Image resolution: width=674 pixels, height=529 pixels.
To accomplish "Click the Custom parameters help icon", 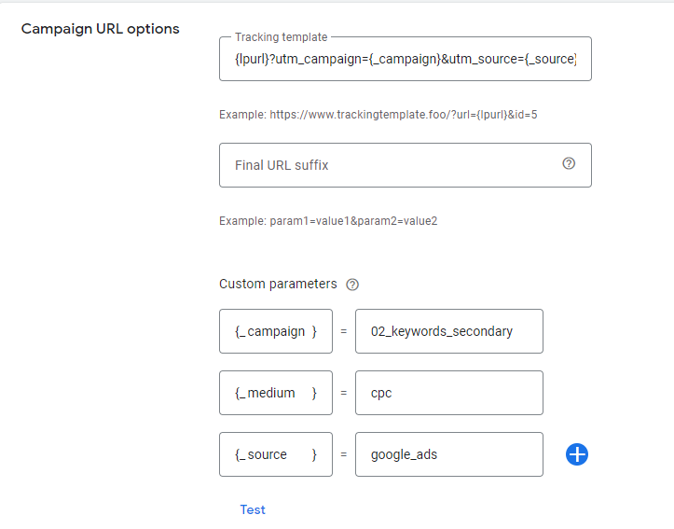I will (x=352, y=285).
